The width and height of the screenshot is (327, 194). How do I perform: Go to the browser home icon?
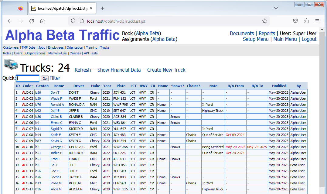43,21
